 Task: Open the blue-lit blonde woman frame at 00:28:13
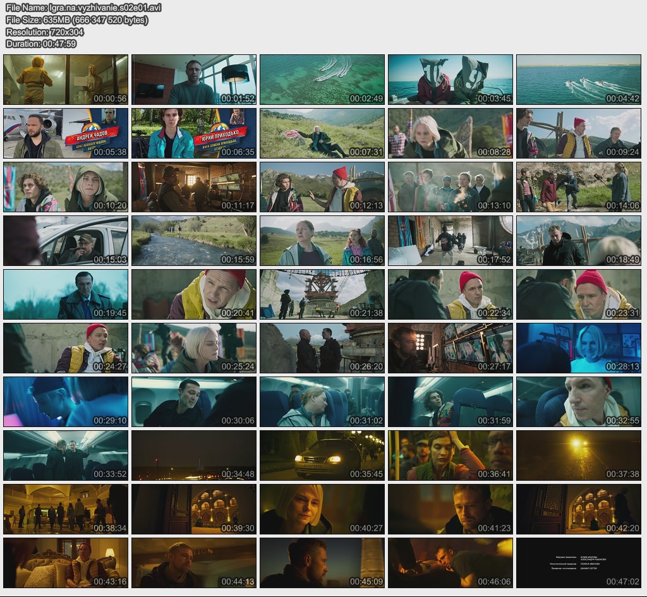(579, 348)
